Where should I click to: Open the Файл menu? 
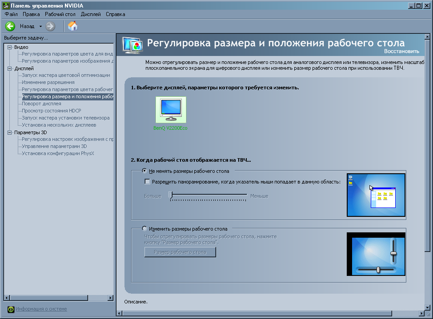[11, 14]
